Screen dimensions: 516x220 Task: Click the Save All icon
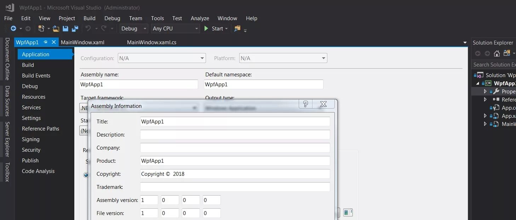[x=75, y=29]
